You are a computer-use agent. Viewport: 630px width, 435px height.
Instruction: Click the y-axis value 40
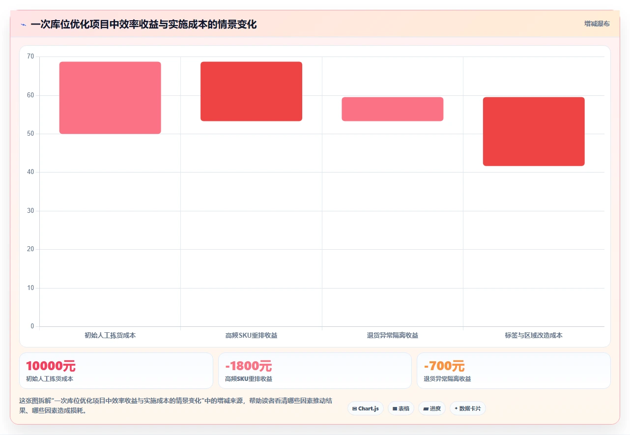pos(30,172)
